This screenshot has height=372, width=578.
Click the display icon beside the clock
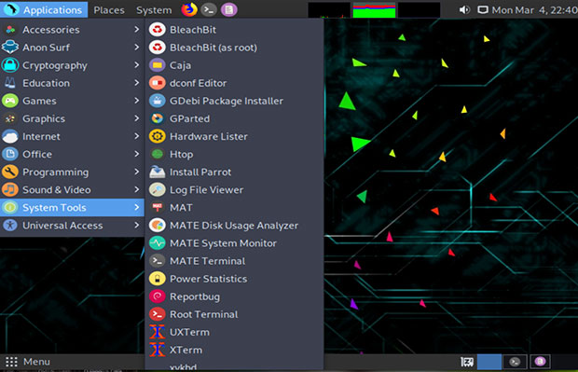483,9
